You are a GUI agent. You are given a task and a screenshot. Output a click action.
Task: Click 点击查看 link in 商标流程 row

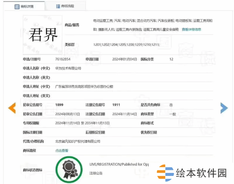pos(62,150)
